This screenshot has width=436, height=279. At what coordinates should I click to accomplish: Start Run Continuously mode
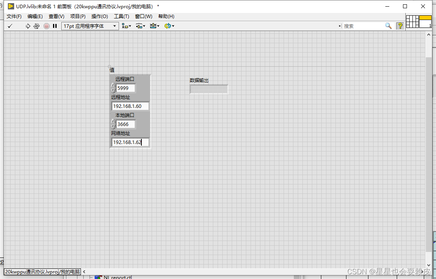point(37,26)
